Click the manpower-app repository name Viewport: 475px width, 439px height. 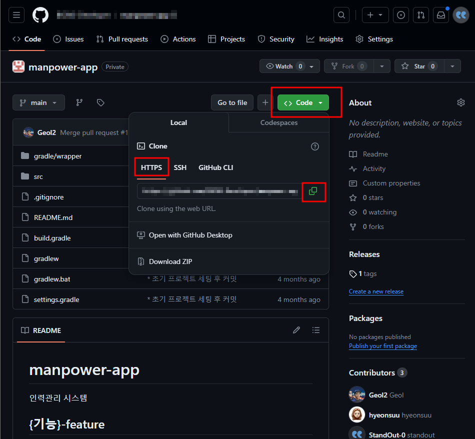(63, 67)
